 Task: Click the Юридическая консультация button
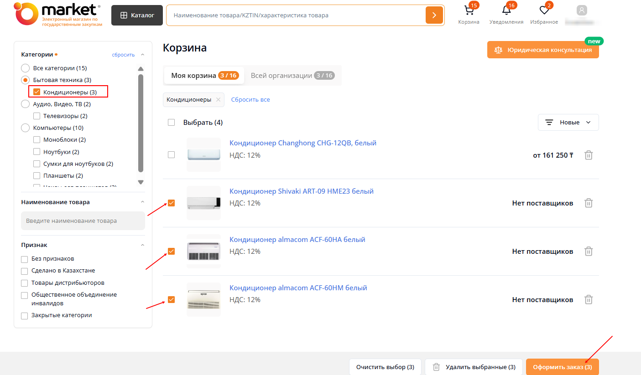point(543,50)
